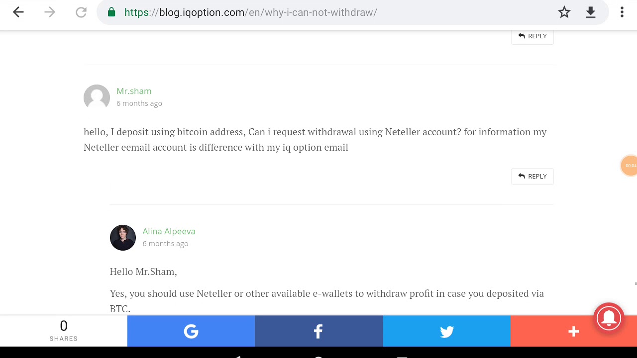This screenshot has height=358, width=637.
Task: Share the page via Google button
Action: [x=191, y=331]
